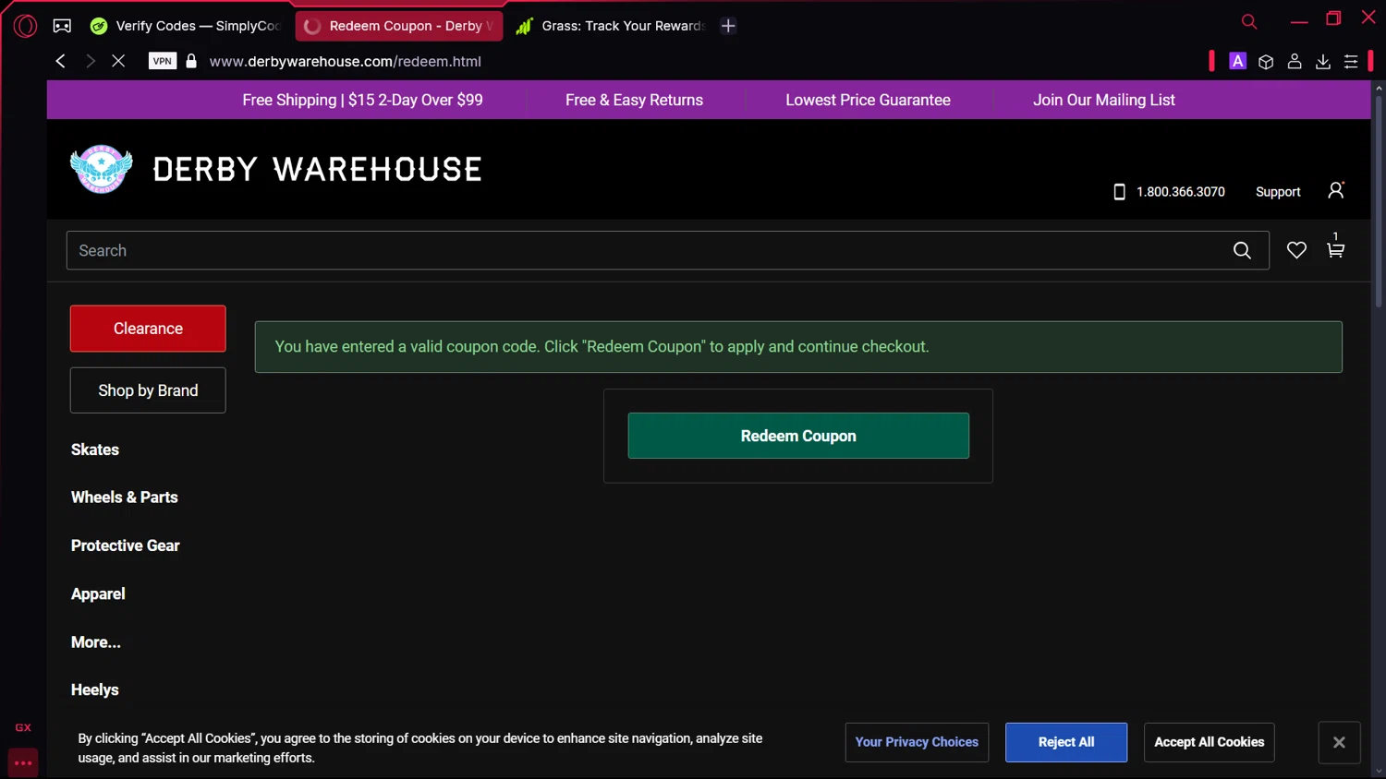Open Free & Easy Returns link
This screenshot has width=1386, height=779.
(x=634, y=100)
